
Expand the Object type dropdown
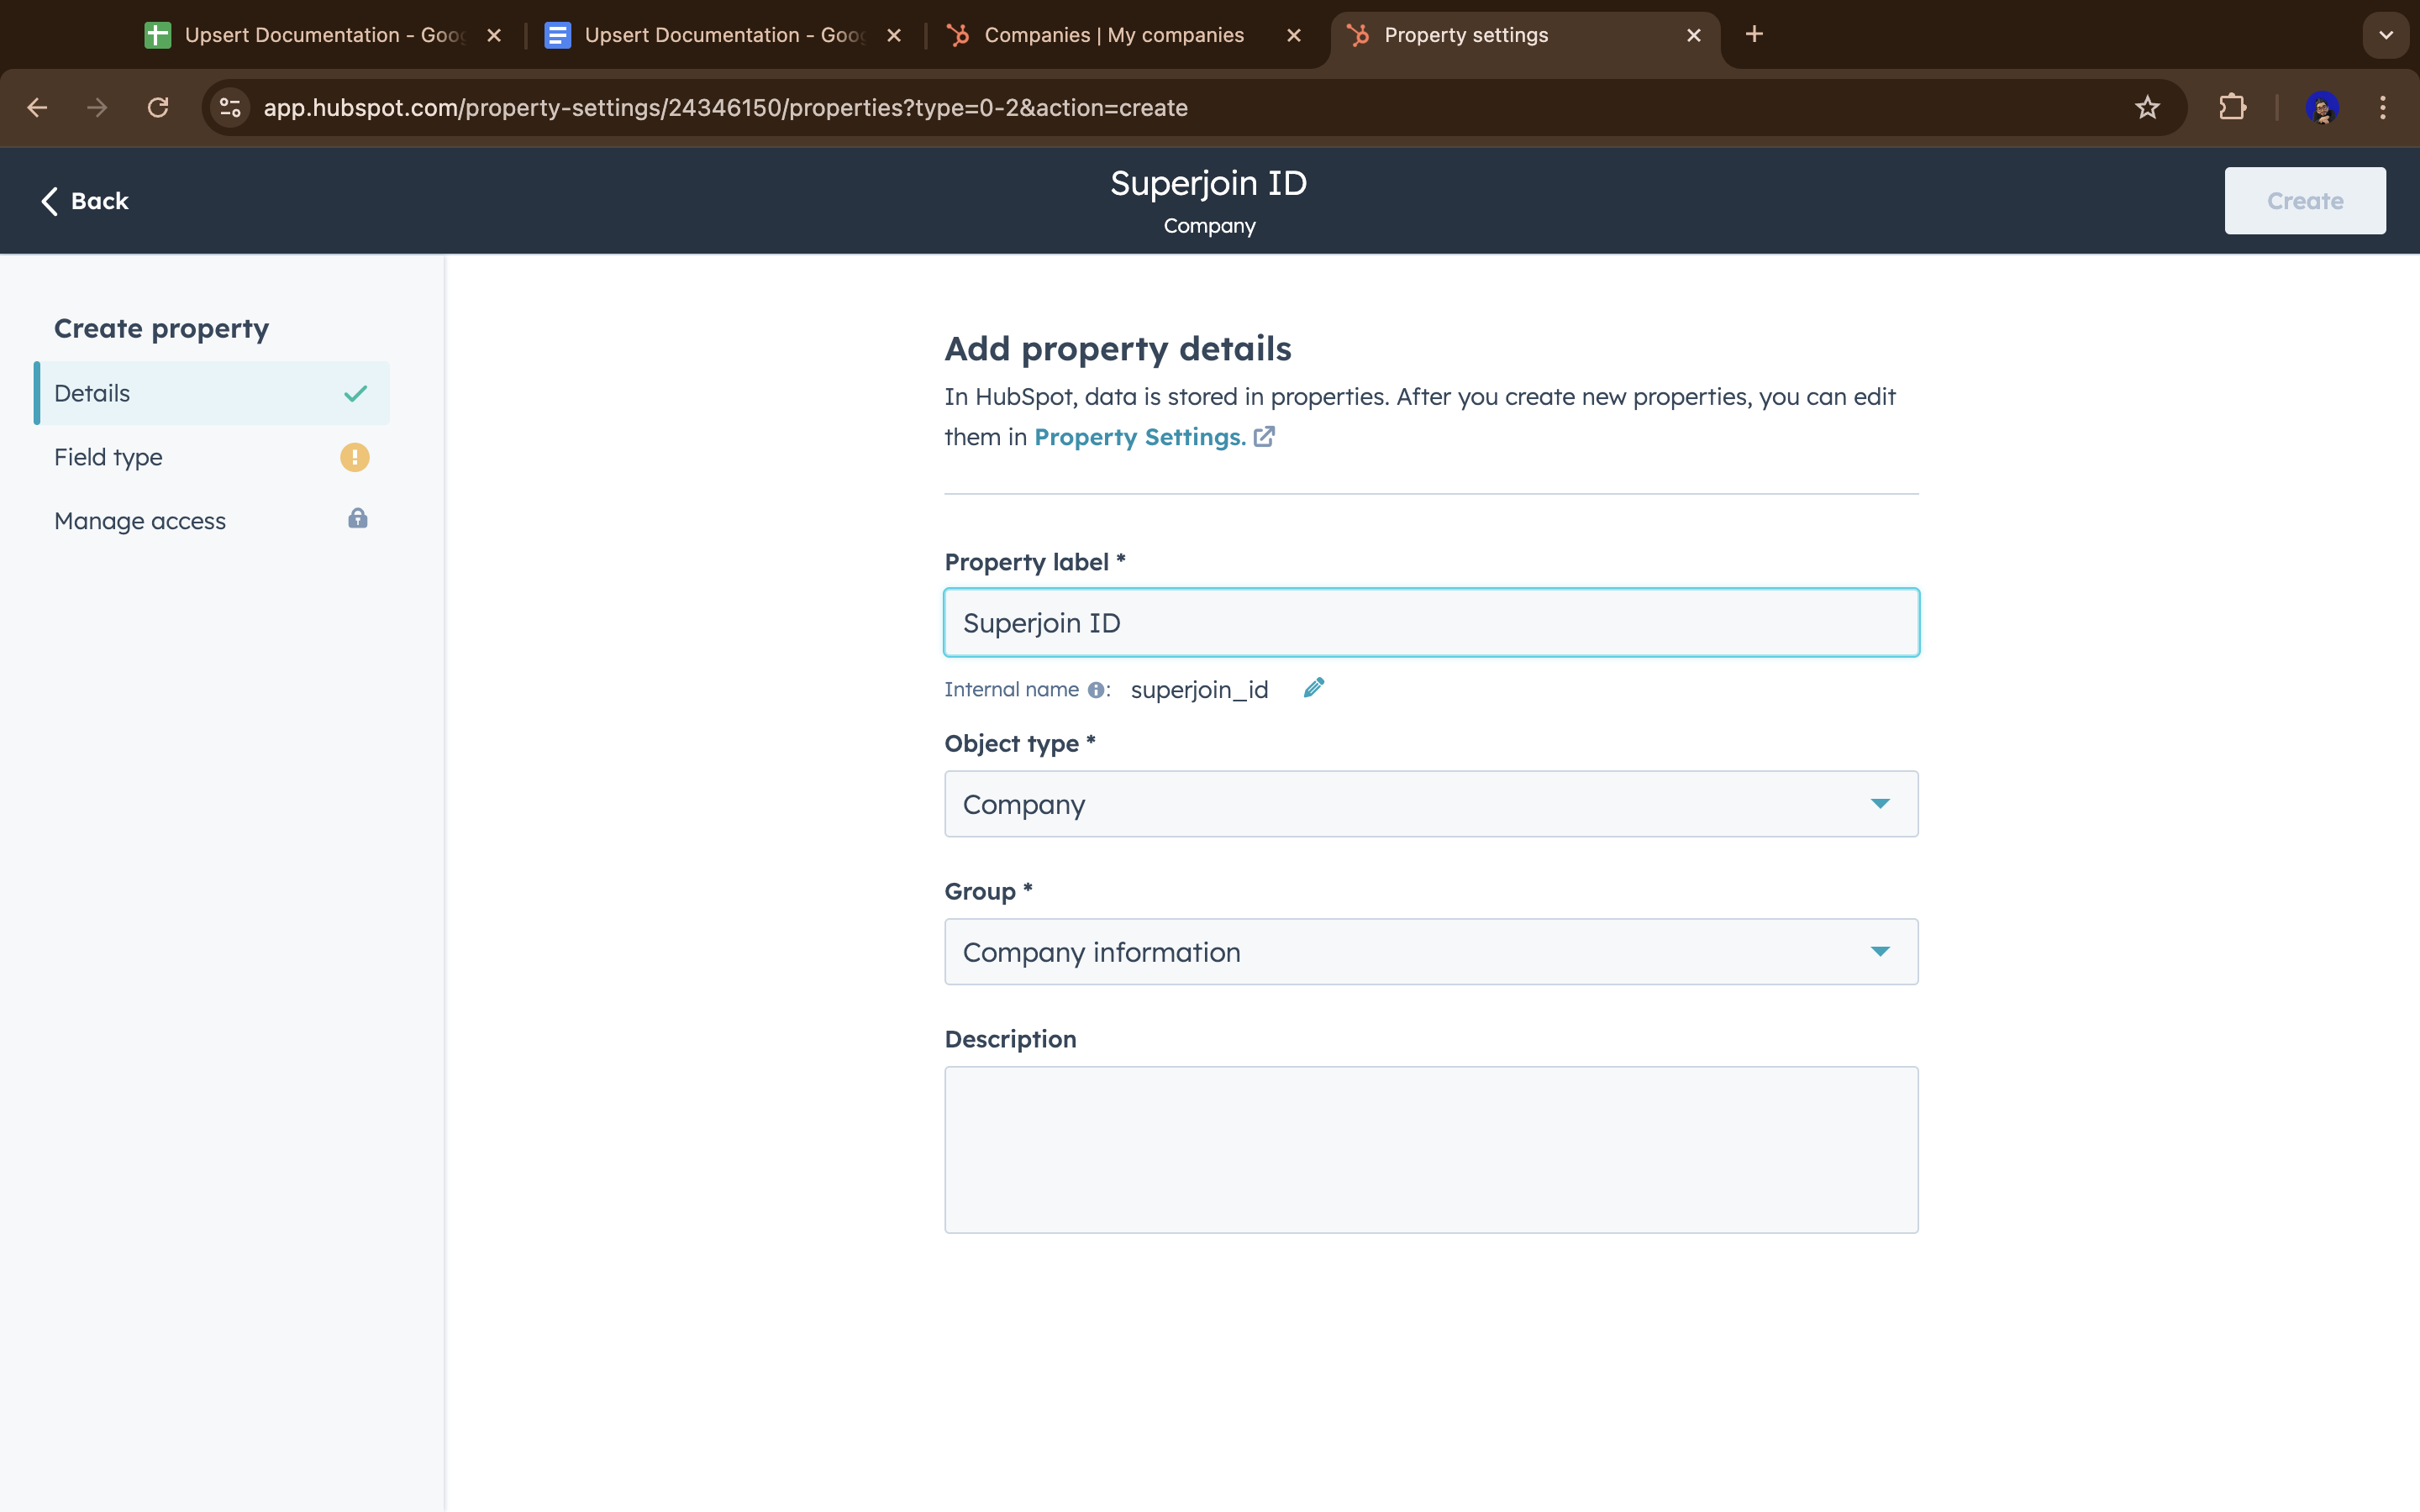pyautogui.click(x=1430, y=804)
